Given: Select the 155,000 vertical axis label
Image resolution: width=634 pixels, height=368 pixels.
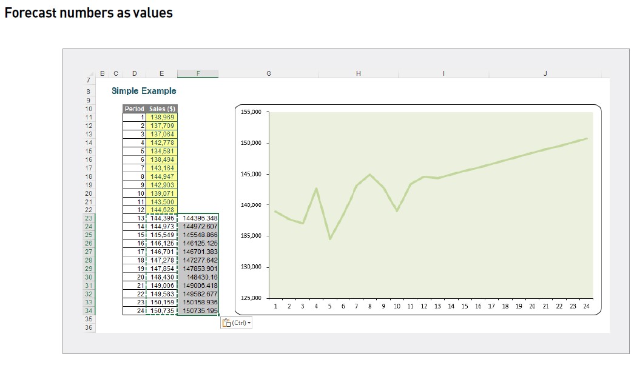Looking at the screenshot, I should click(251, 112).
